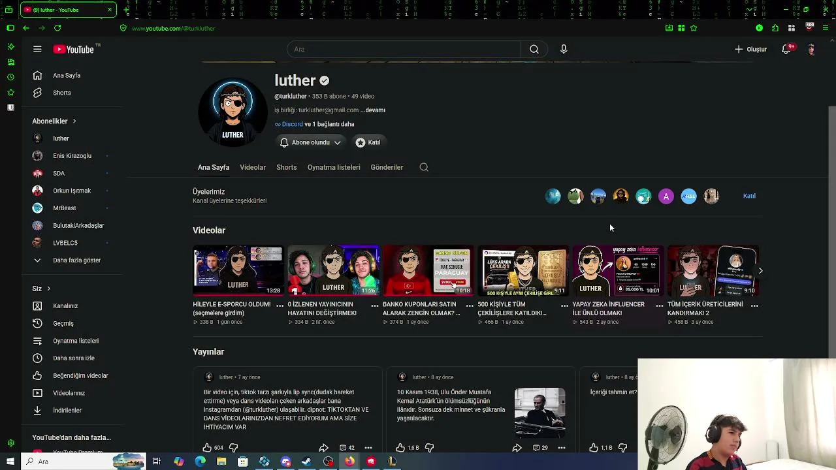Click the Windows Start button
Screen dimensions: 836x470
pos(10,462)
